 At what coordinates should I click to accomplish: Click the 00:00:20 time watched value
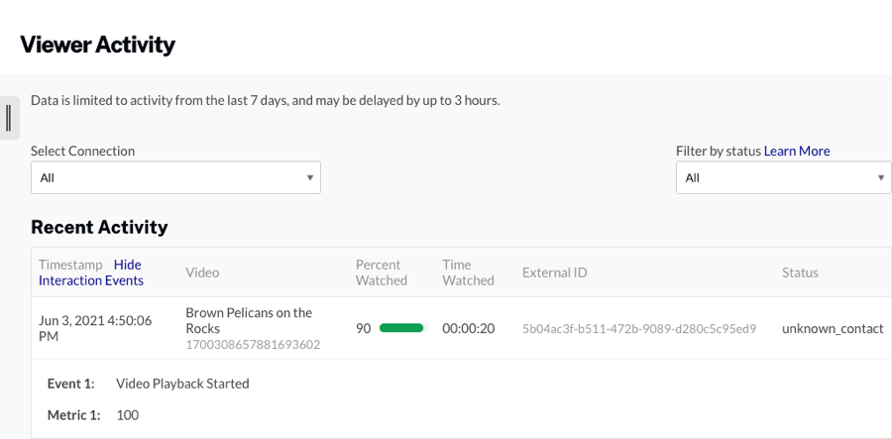tap(468, 328)
